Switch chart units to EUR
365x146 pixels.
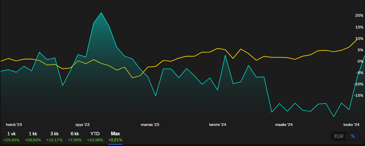339,136
